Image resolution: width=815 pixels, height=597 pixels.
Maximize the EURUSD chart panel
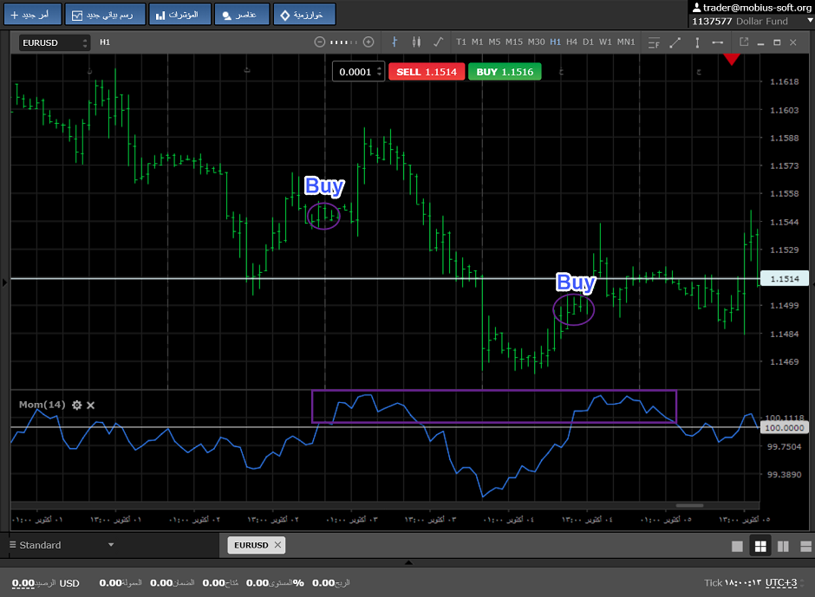[x=777, y=42]
